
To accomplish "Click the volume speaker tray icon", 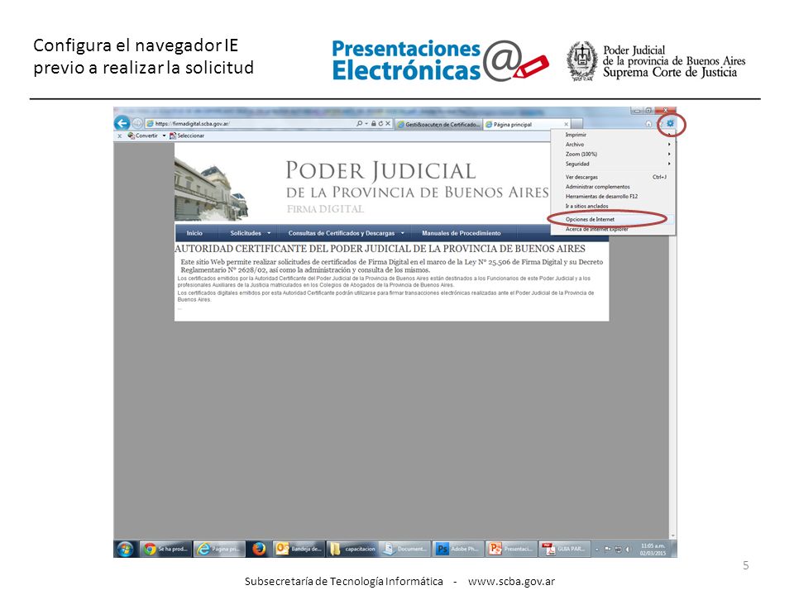I will (x=628, y=550).
